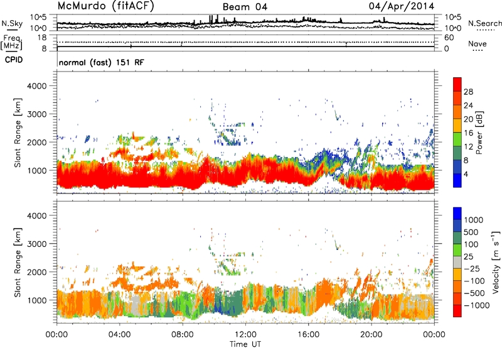Click the "Power [dB]" colorbar title

click(x=479, y=133)
